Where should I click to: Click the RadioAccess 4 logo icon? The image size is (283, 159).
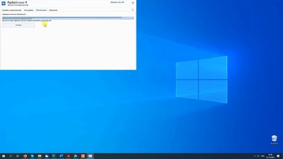pyautogui.click(x=4, y=3)
